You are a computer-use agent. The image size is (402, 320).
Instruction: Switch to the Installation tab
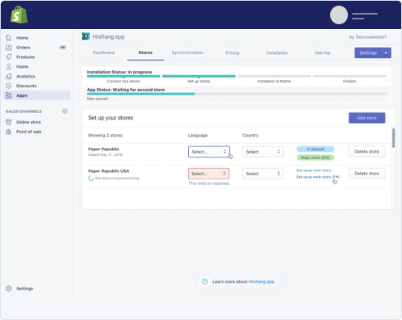pyautogui.click(x=277, y=53)
